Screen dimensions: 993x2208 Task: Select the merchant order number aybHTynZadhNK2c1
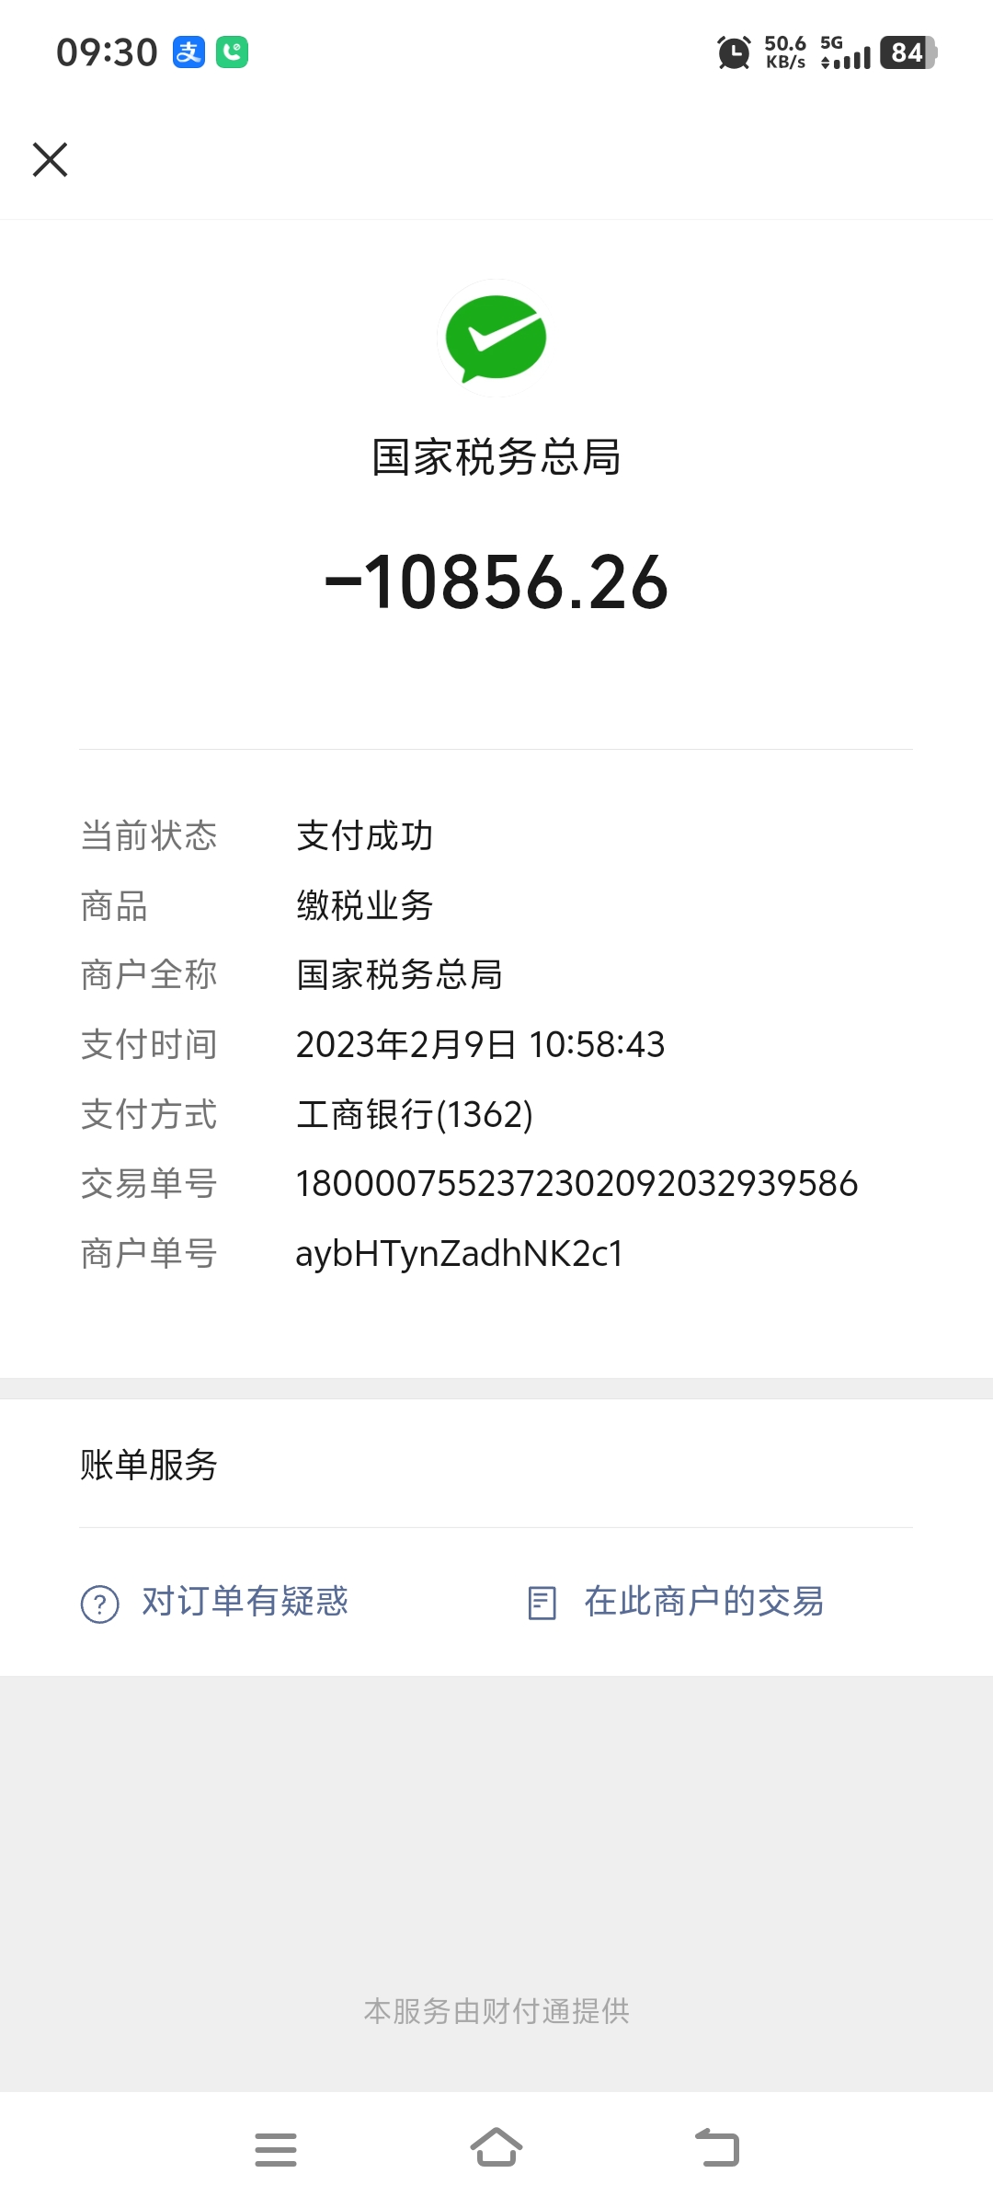coord(460,1254)
